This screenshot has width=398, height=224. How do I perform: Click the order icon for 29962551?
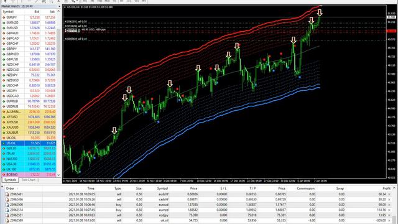click(7, 215)
